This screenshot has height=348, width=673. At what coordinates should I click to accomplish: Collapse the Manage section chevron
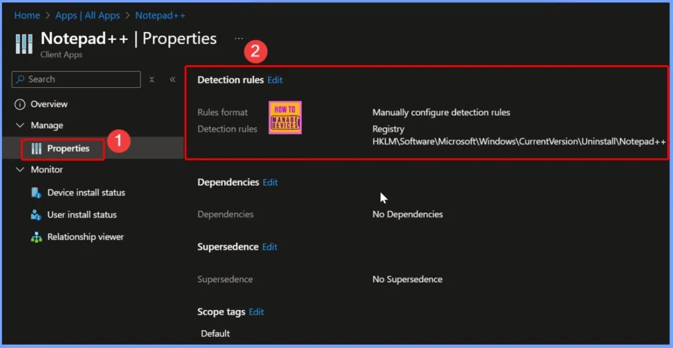[x=20, y=125]
